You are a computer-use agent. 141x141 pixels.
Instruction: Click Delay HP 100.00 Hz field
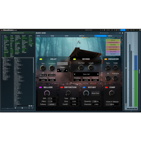click(43, 75)
